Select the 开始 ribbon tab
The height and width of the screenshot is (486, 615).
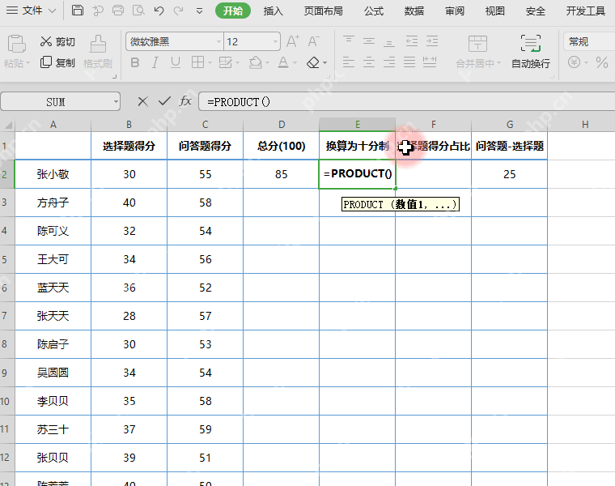click(233, 11)
